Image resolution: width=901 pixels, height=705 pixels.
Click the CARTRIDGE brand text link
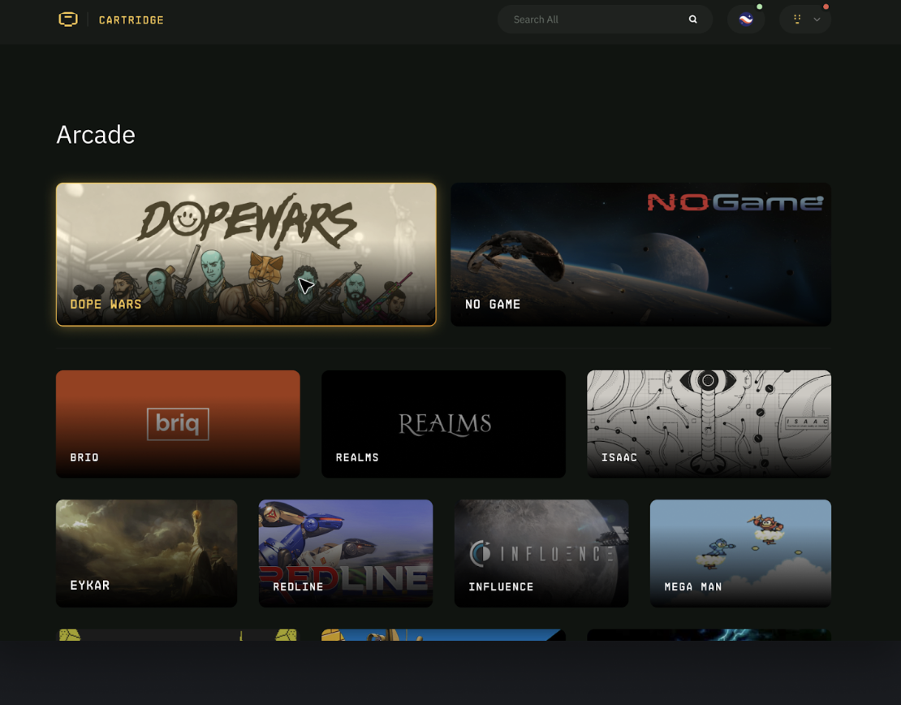[x=131, y=19]
